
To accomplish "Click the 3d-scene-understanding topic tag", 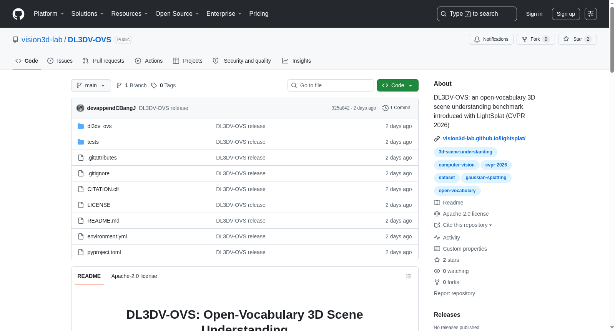I will point(465,152).
